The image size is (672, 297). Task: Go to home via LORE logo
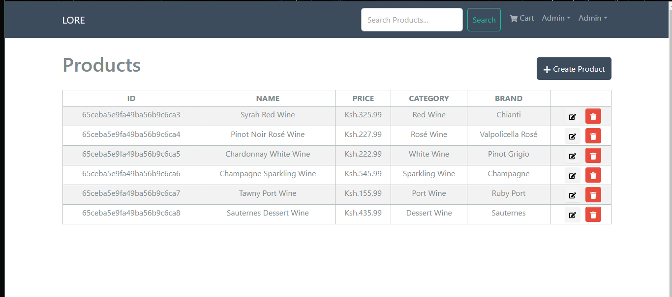click(x=73, y=20)
